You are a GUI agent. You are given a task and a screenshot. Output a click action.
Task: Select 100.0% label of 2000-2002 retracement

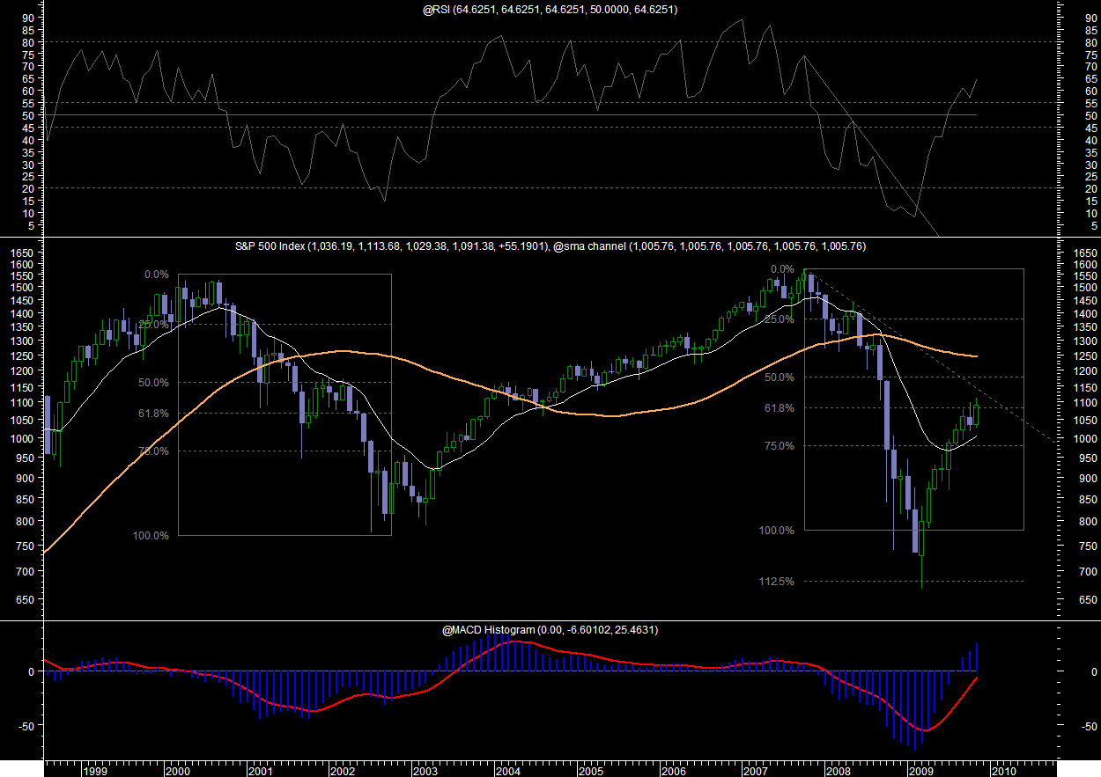pyautogui.click(x=151, y=536)
